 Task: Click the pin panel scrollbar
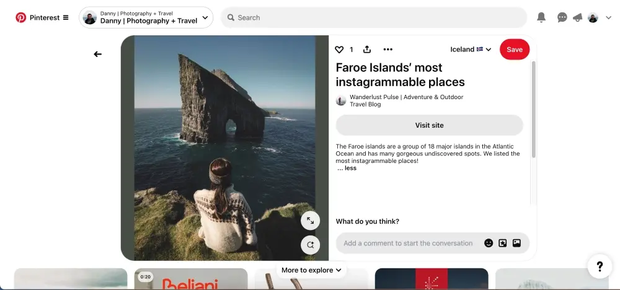pos(533,110)
